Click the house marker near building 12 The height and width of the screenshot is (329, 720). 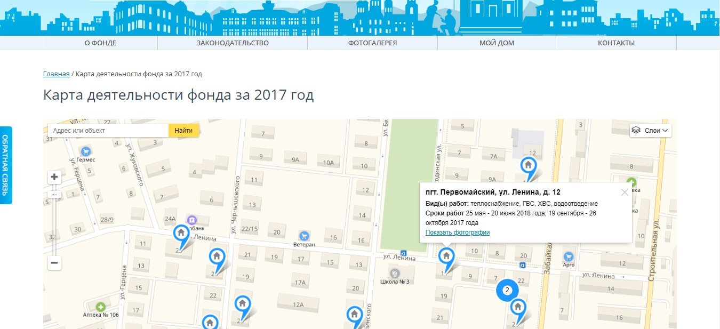pyautogui.click(x=529, y=166)
